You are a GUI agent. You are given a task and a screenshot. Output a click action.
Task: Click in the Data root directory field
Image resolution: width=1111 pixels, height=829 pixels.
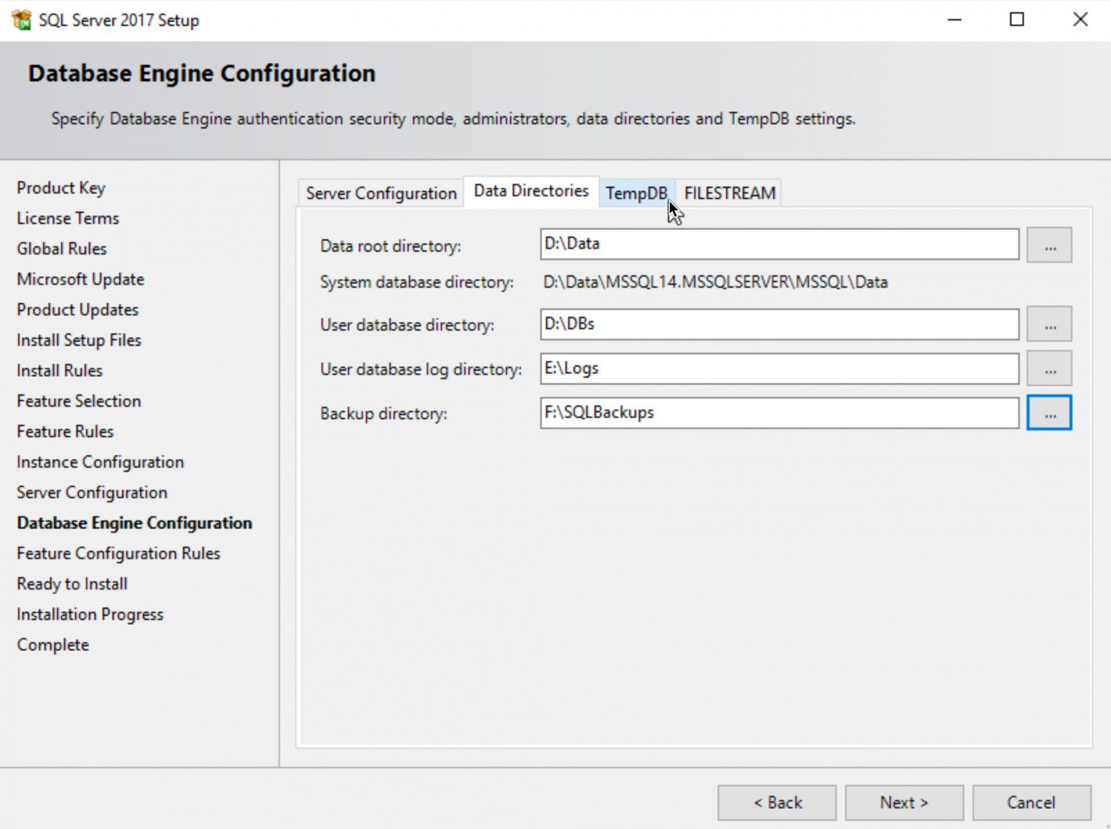pyautogui.click(x=778, y=245)
